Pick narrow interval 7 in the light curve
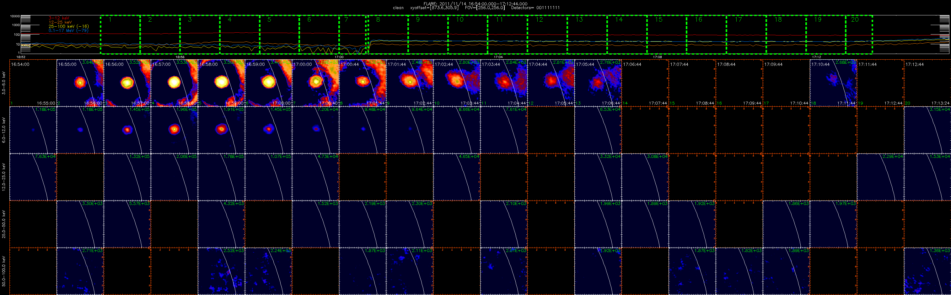The image size is (951, 295). pos(352,35)
